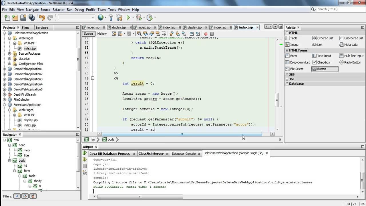Click the Clean and Build icon

[119, 18]
